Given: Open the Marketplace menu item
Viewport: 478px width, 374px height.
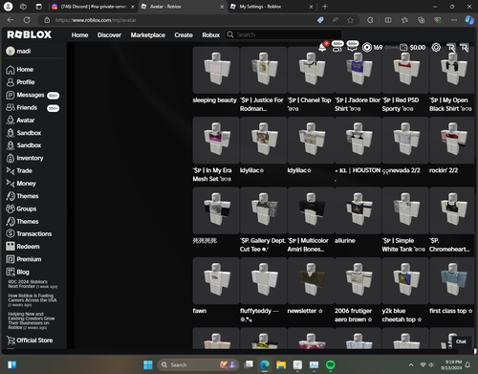Looking at the screenshot, I should coord(148,34).
